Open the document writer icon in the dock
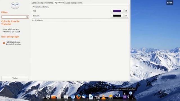Image resolution: width=180 pixels, height=101 pixels. pos(91,97)
